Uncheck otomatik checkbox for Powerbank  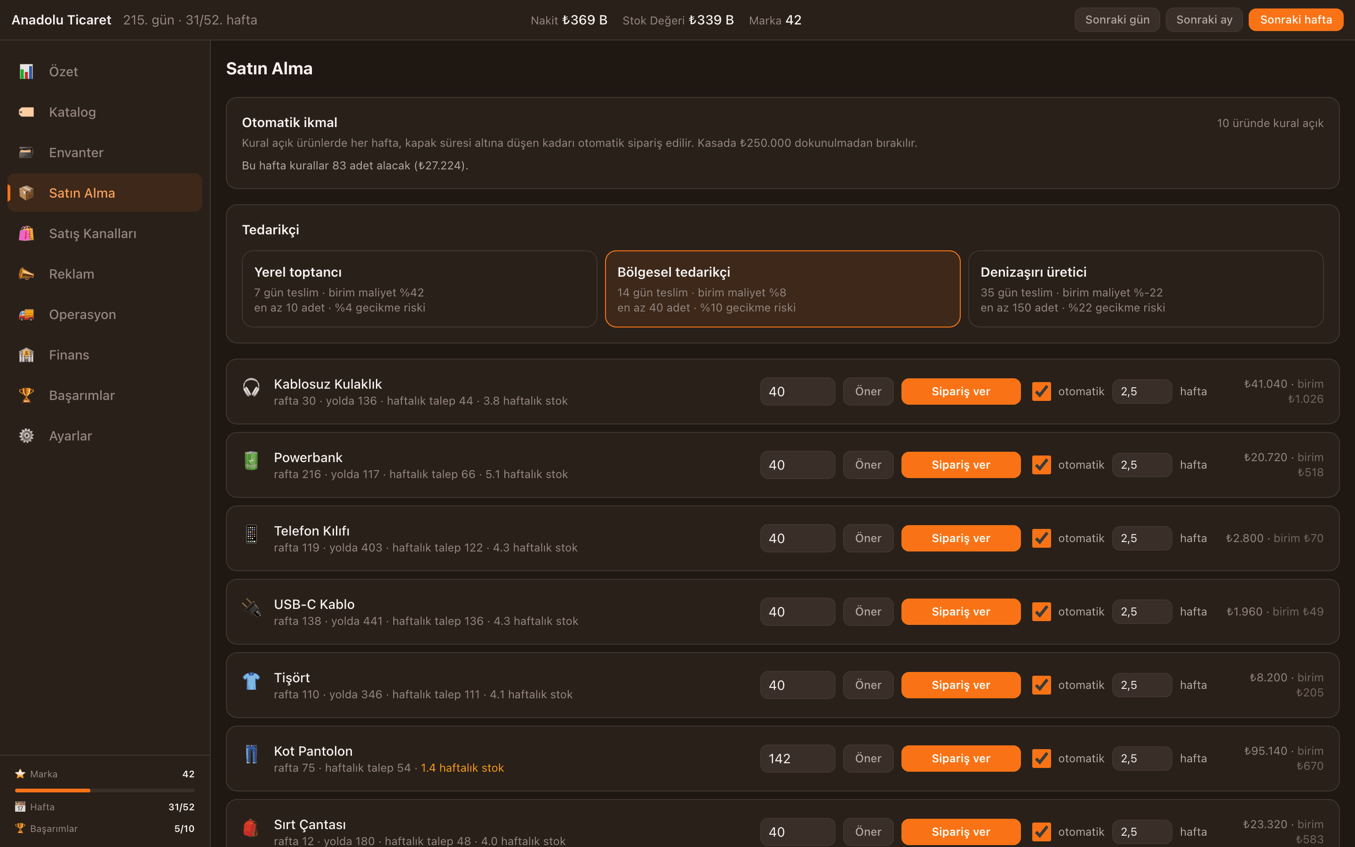tap(1042, 465)
